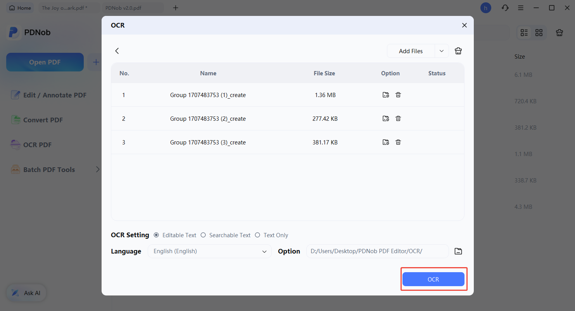575x311 pixels.
Task: Choose the Text Only OCR setting
Action: (x=257, y=235)
